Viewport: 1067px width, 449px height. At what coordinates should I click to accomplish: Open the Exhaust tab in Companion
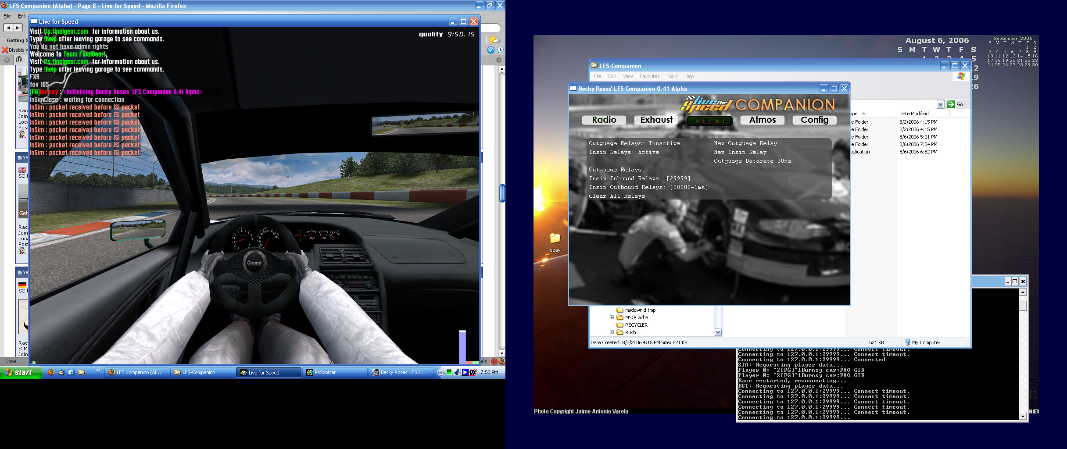656,120
